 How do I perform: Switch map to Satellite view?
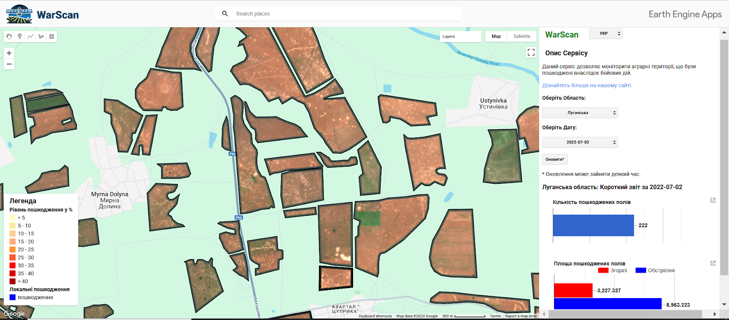click(522, 36)
